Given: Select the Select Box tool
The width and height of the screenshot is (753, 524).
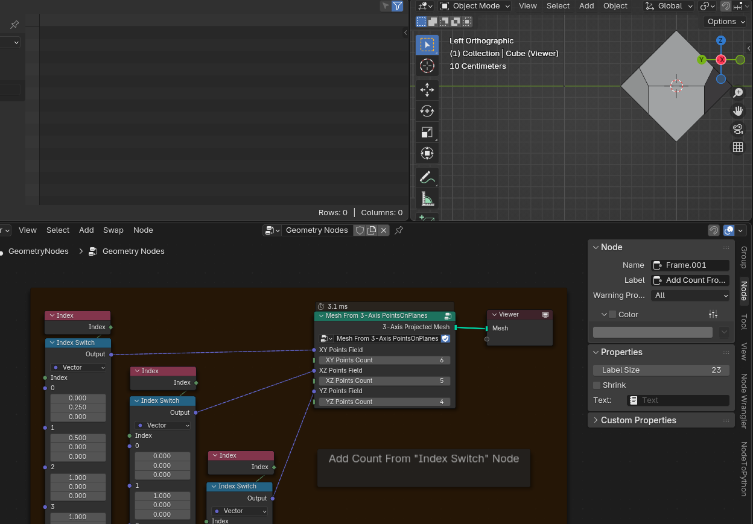Looking at the screenshot, I should click(427, 45).
